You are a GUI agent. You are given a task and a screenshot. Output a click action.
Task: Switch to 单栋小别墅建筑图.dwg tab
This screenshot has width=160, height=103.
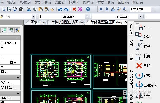click(x=68, y=22)
